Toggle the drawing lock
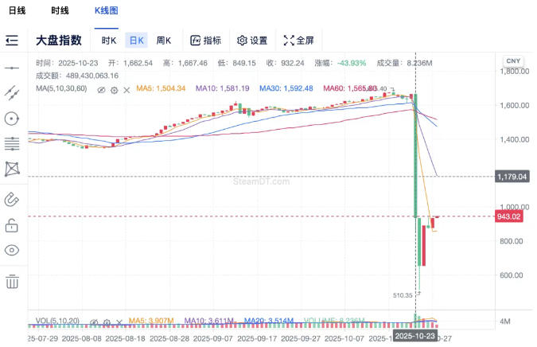The height and width of the screenshot is (347, 537). tap(12, 225)
